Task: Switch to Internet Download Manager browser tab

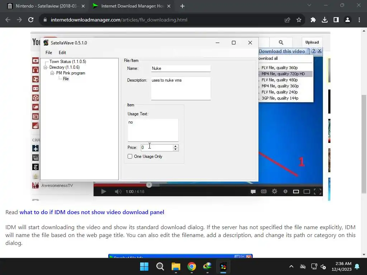Action: (x=132, y=6)
